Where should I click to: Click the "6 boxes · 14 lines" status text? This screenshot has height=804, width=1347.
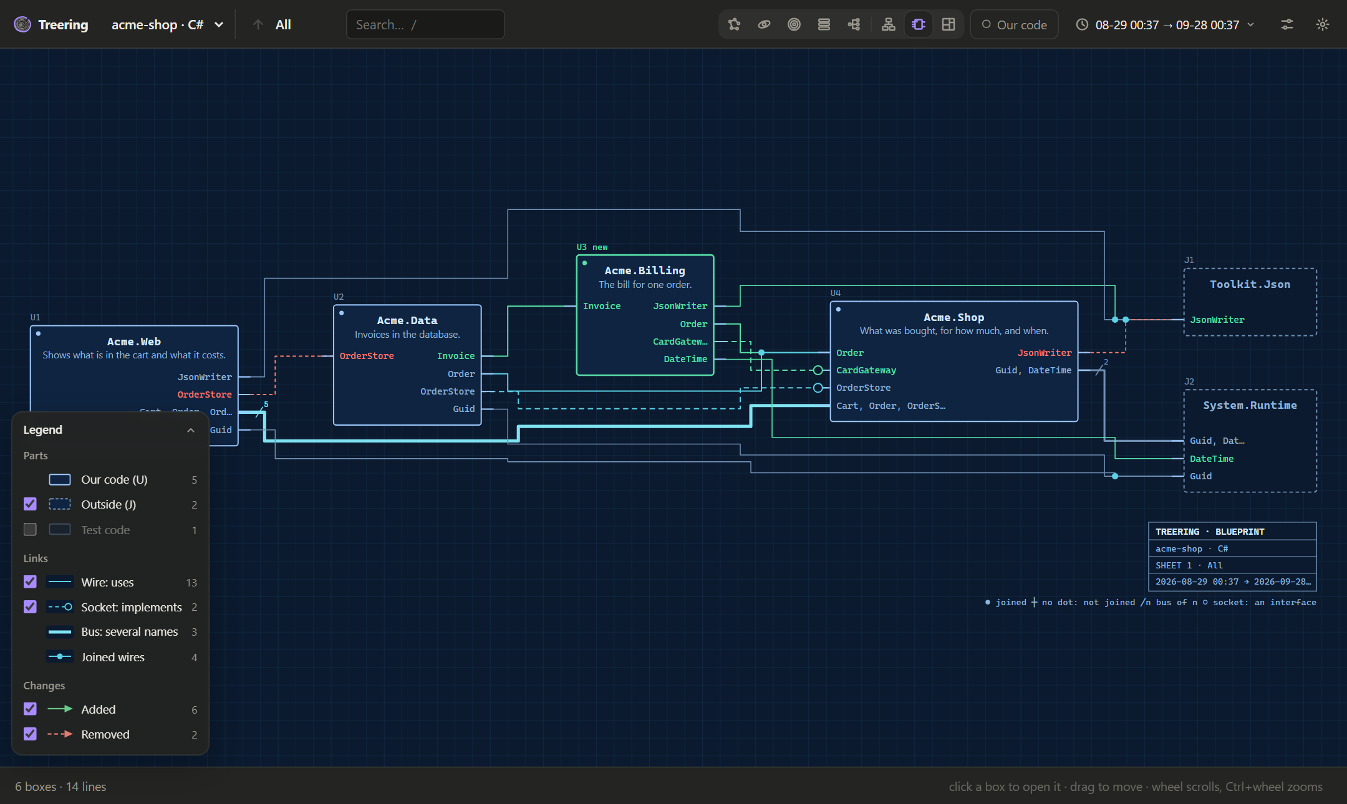point(60,787)
